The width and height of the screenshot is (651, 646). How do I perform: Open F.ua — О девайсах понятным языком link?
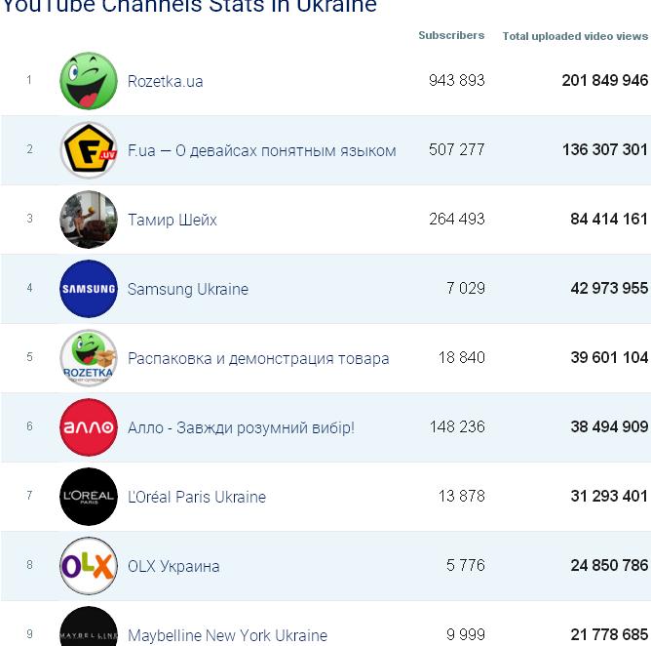(x=261, y=150)
